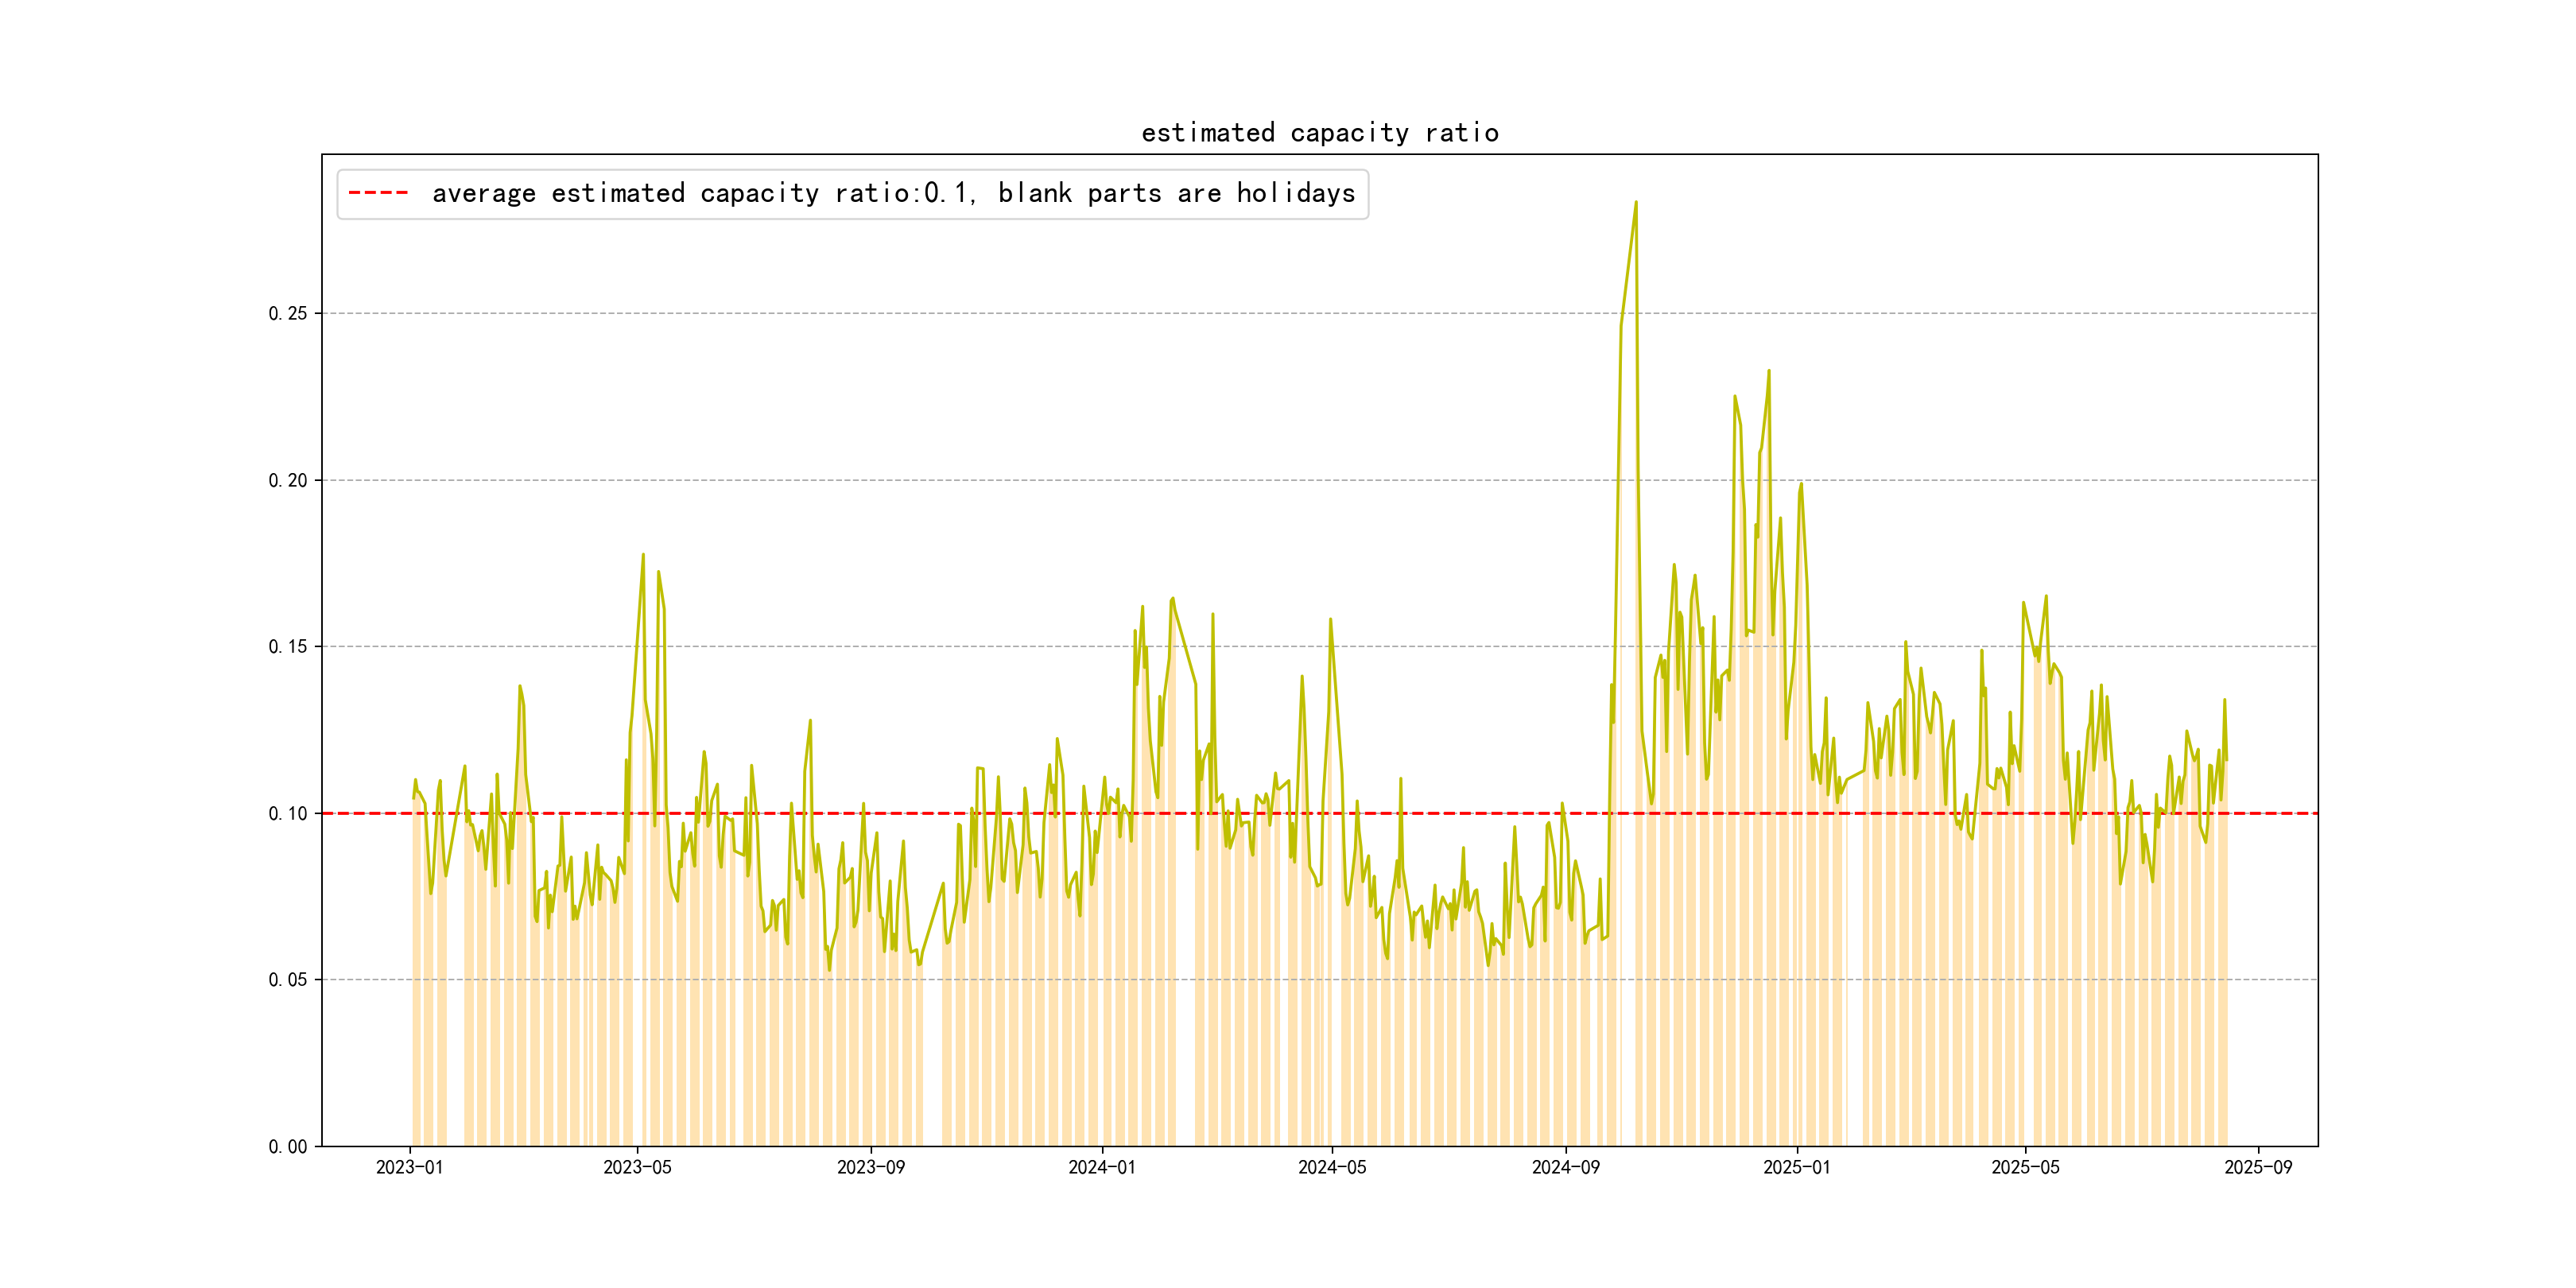
Task: Click the 0.05 y-axis tick label
Action: 288,980
